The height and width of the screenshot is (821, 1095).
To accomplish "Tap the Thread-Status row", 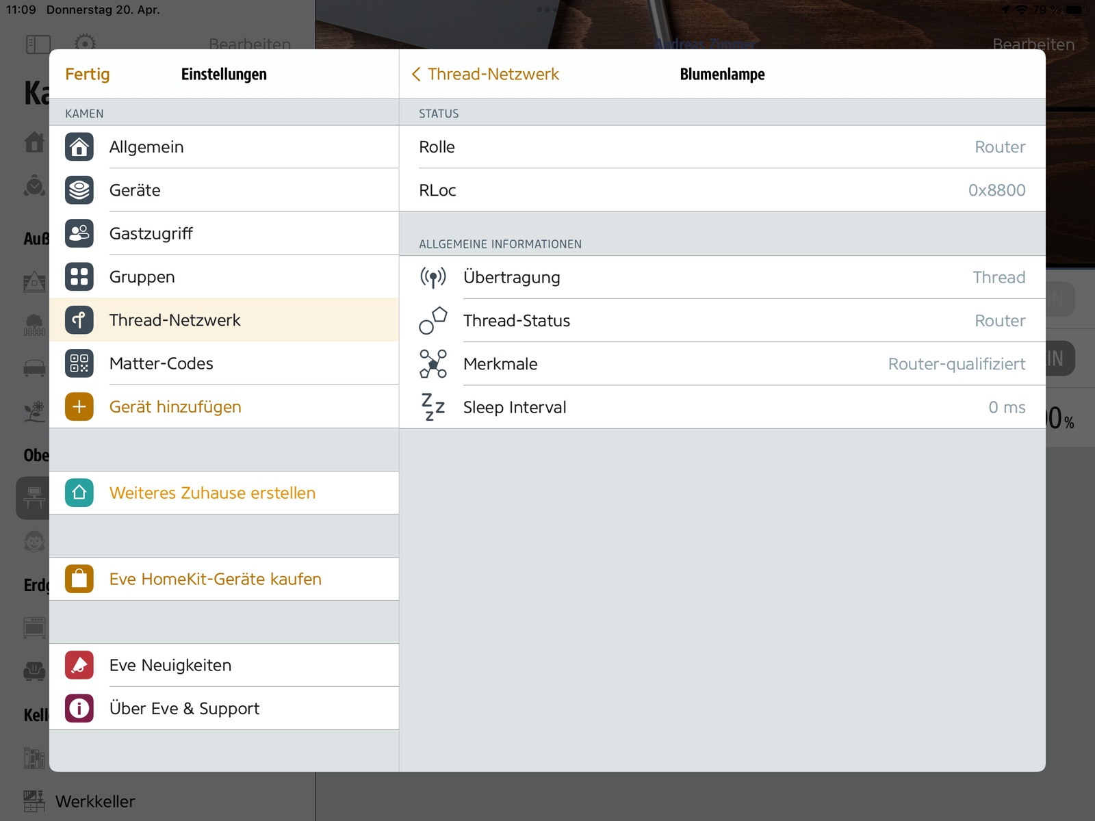I will point(722,320).
